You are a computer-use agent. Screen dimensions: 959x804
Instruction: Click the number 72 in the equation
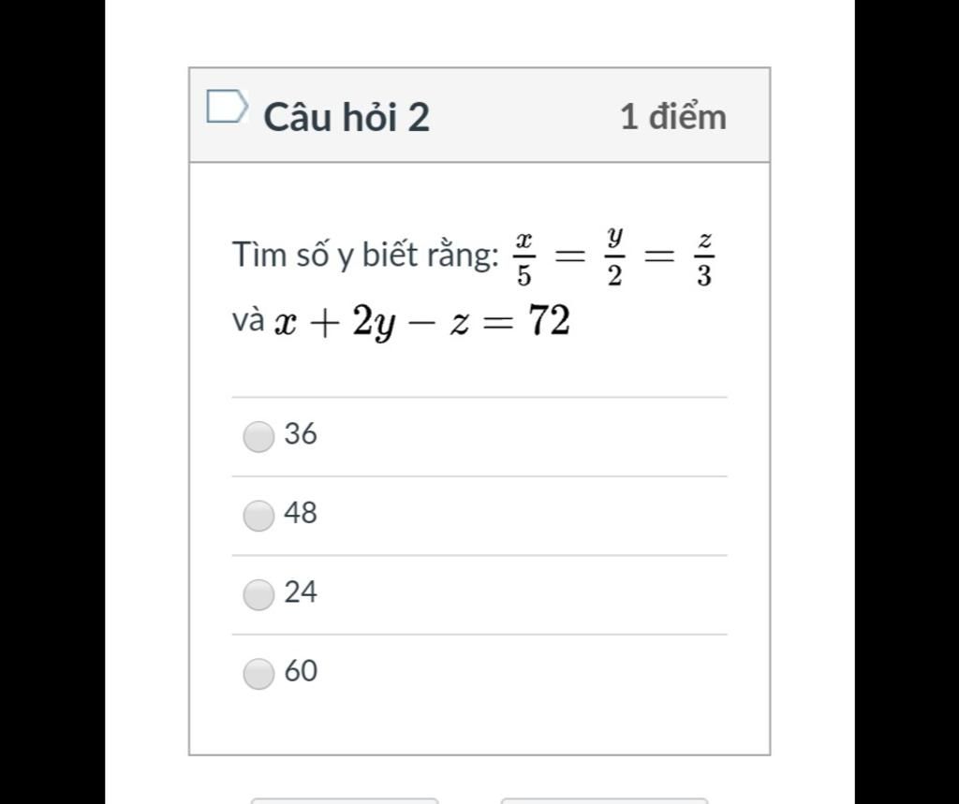(x=549, y=322)
